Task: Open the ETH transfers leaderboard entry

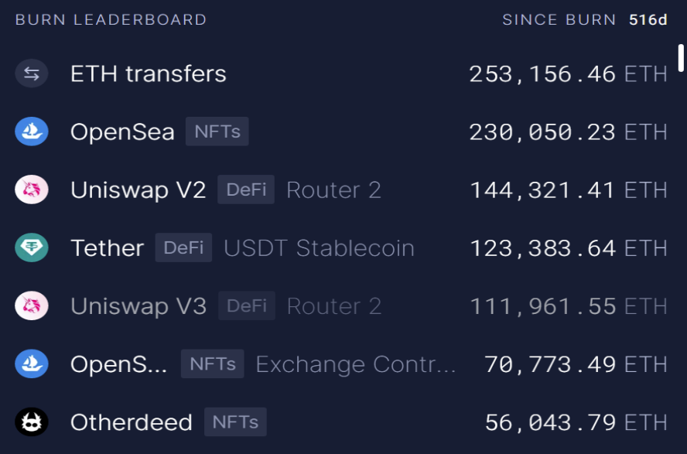Action: [341, 73]
